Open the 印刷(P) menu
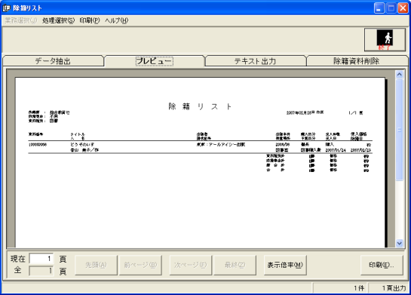This screenshot has width=411, height=295. pyautogui.click(x=90, y=20)
